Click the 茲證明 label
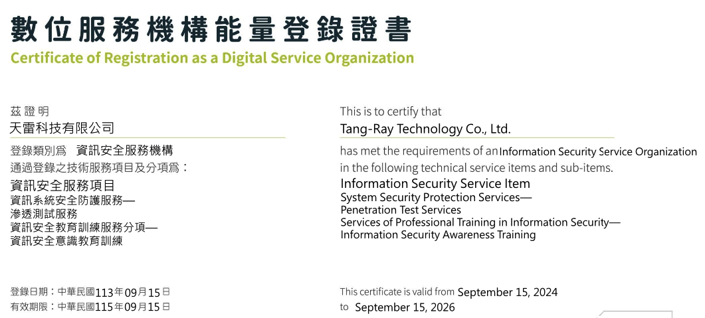Image resolution: width=705 pixels, height=318 pixels. (30, 111)
